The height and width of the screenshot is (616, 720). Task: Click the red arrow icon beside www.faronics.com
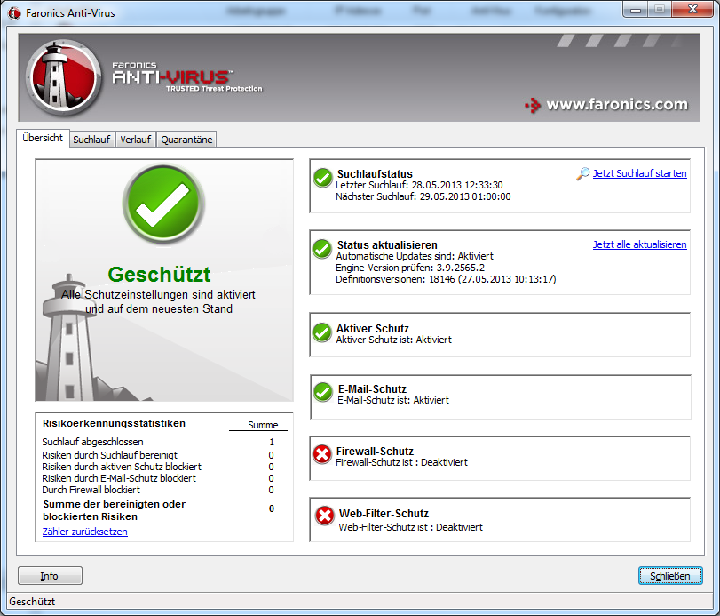coord(533,105)
